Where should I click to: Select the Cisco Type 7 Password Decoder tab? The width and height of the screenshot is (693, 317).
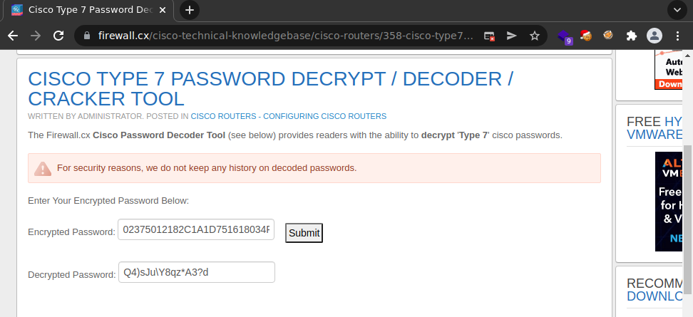pyautogui.click(x=88, y=10)
